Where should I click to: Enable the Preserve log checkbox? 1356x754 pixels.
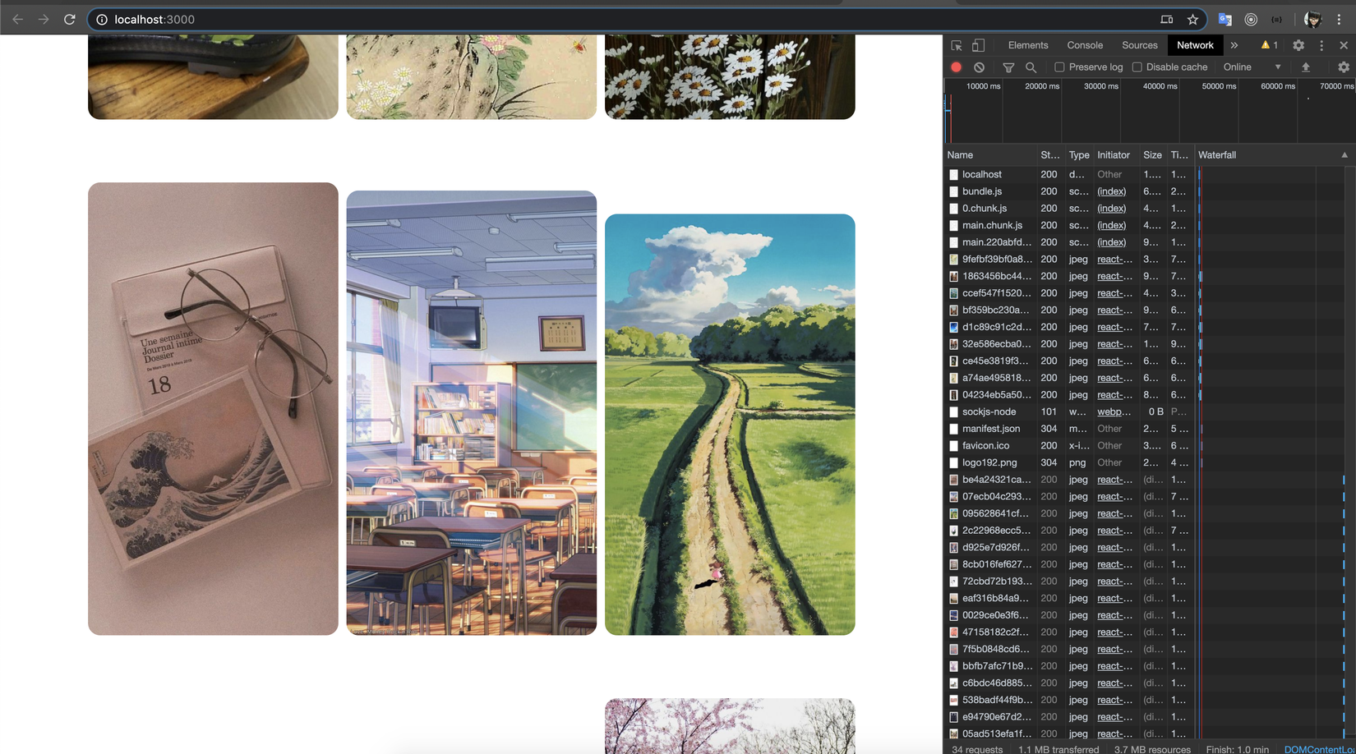pos(1059,67)
